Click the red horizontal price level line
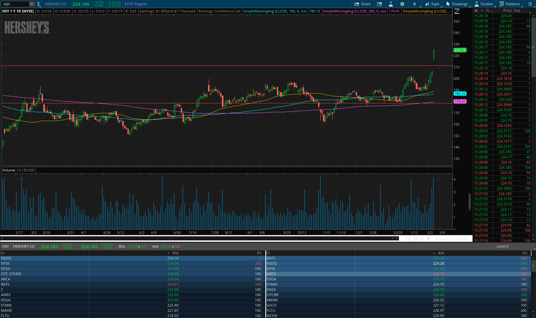This screenshot has width=536, height=318. pos(227,66)
